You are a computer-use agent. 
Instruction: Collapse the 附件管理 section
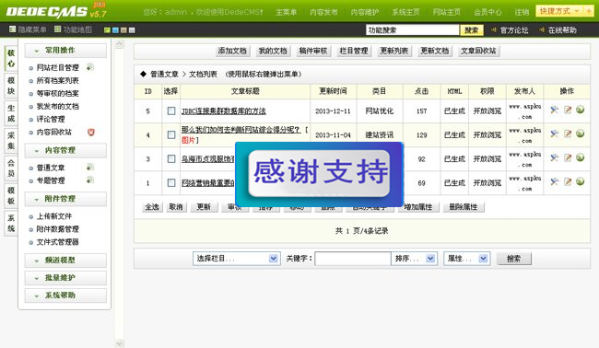65,199
